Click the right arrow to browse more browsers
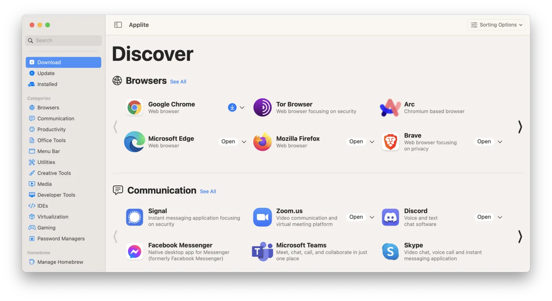 (520, 127)
